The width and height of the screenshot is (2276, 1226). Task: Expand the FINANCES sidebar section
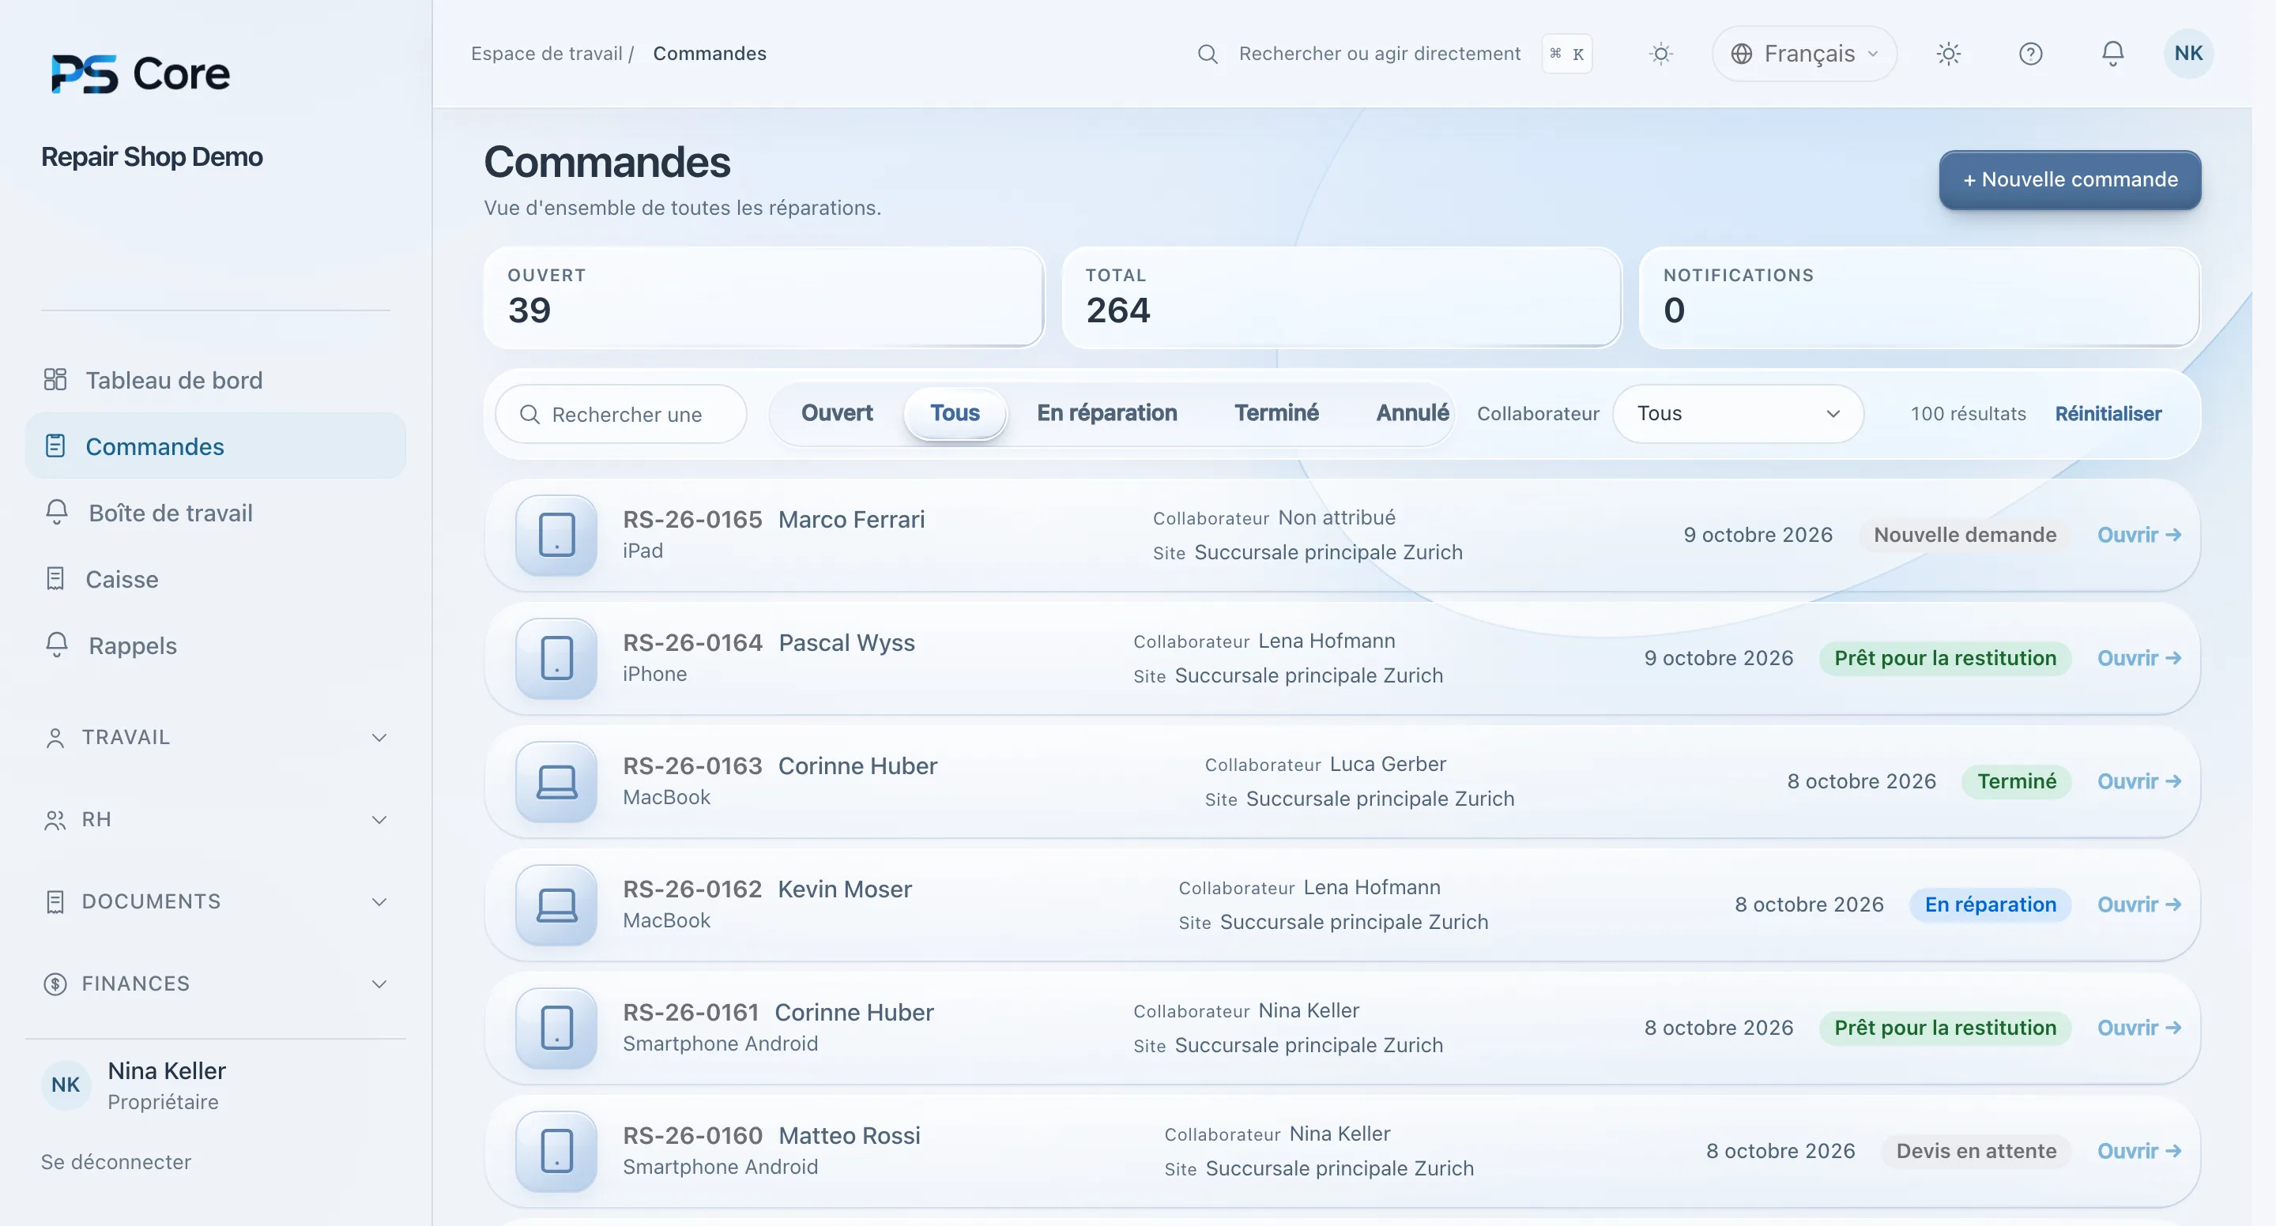216,984
